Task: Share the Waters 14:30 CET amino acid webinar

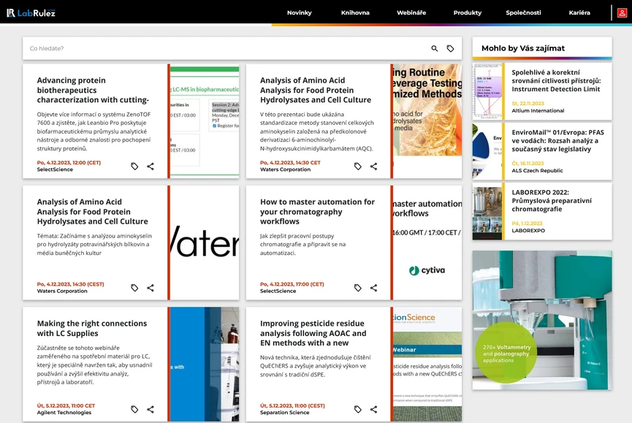Action: tap(373, 167)
